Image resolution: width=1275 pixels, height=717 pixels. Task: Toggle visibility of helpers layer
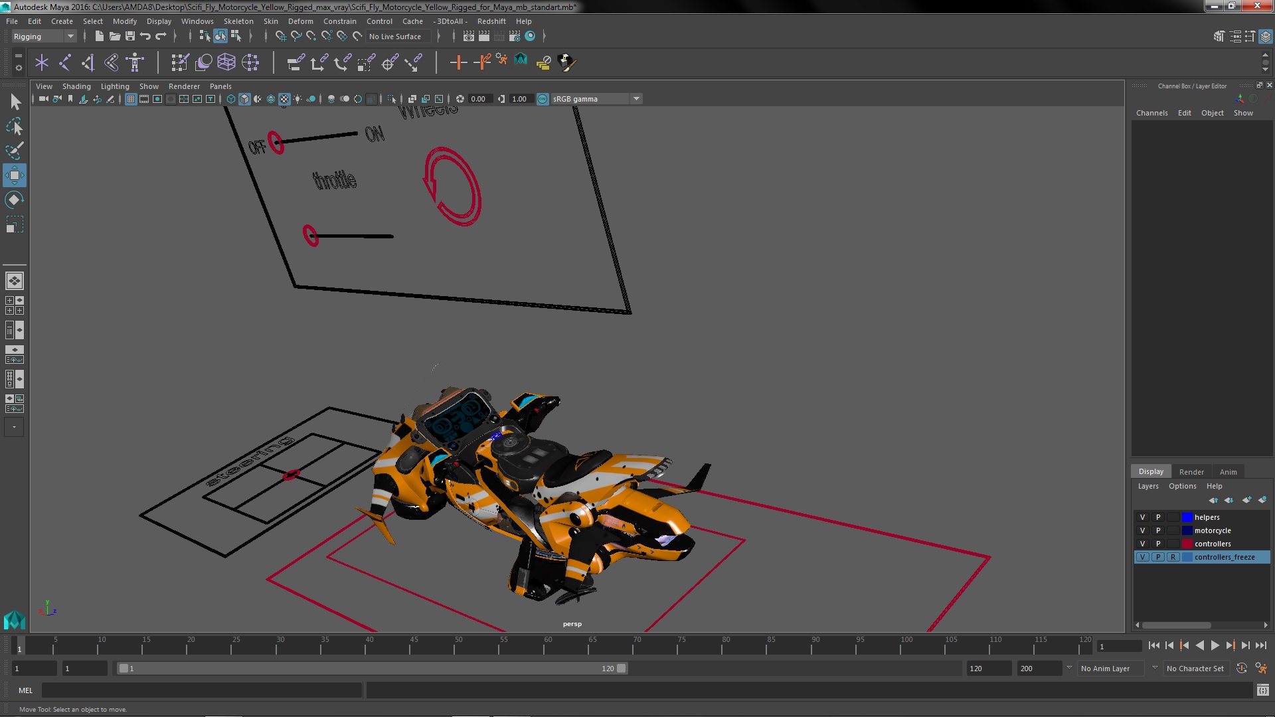(x=1143, y=517)
